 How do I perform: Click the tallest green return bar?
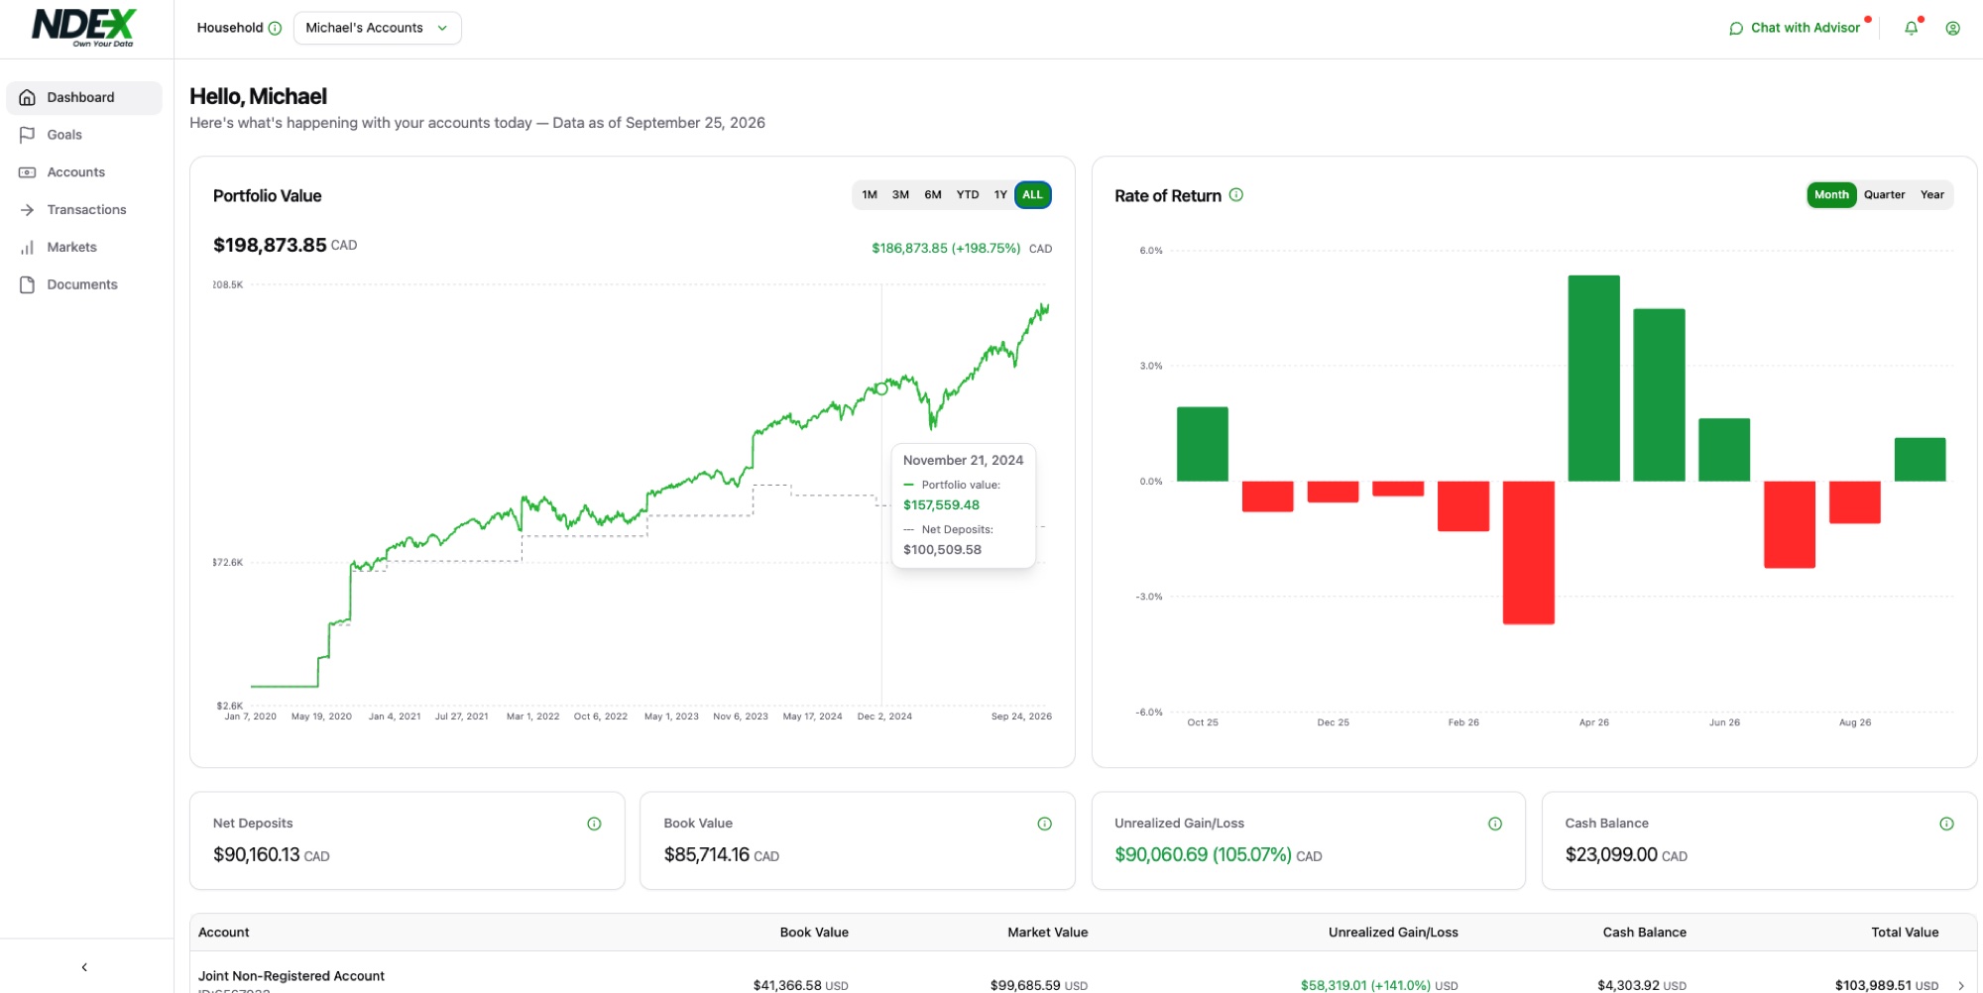click(1593, 379)
